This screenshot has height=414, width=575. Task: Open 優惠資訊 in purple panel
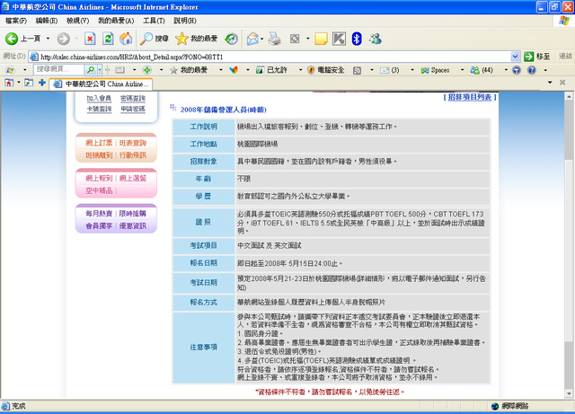coord(133,226)
